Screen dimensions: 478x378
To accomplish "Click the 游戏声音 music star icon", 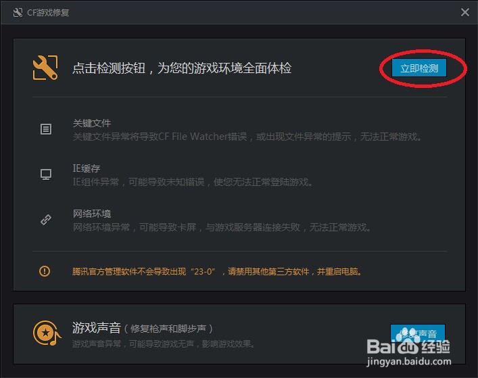I will (x=47, y=333).
